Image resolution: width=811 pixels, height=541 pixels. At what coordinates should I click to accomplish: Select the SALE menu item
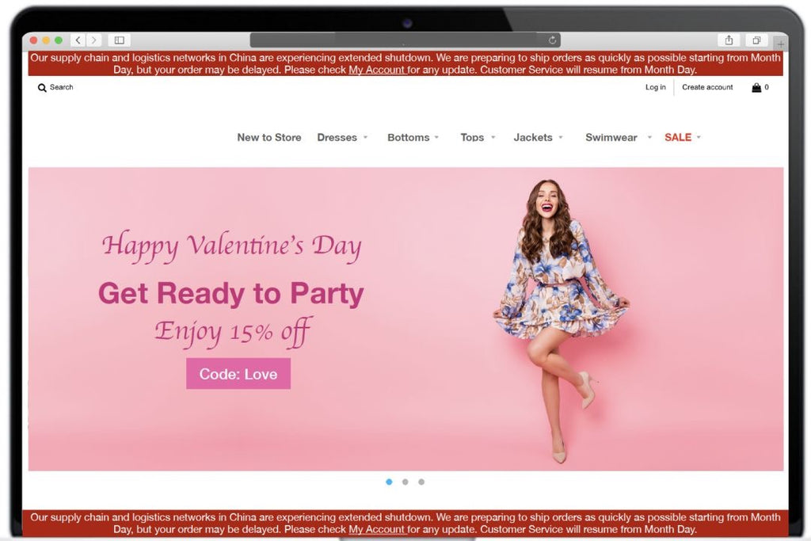pyautogui.click(x=680, y=137)
